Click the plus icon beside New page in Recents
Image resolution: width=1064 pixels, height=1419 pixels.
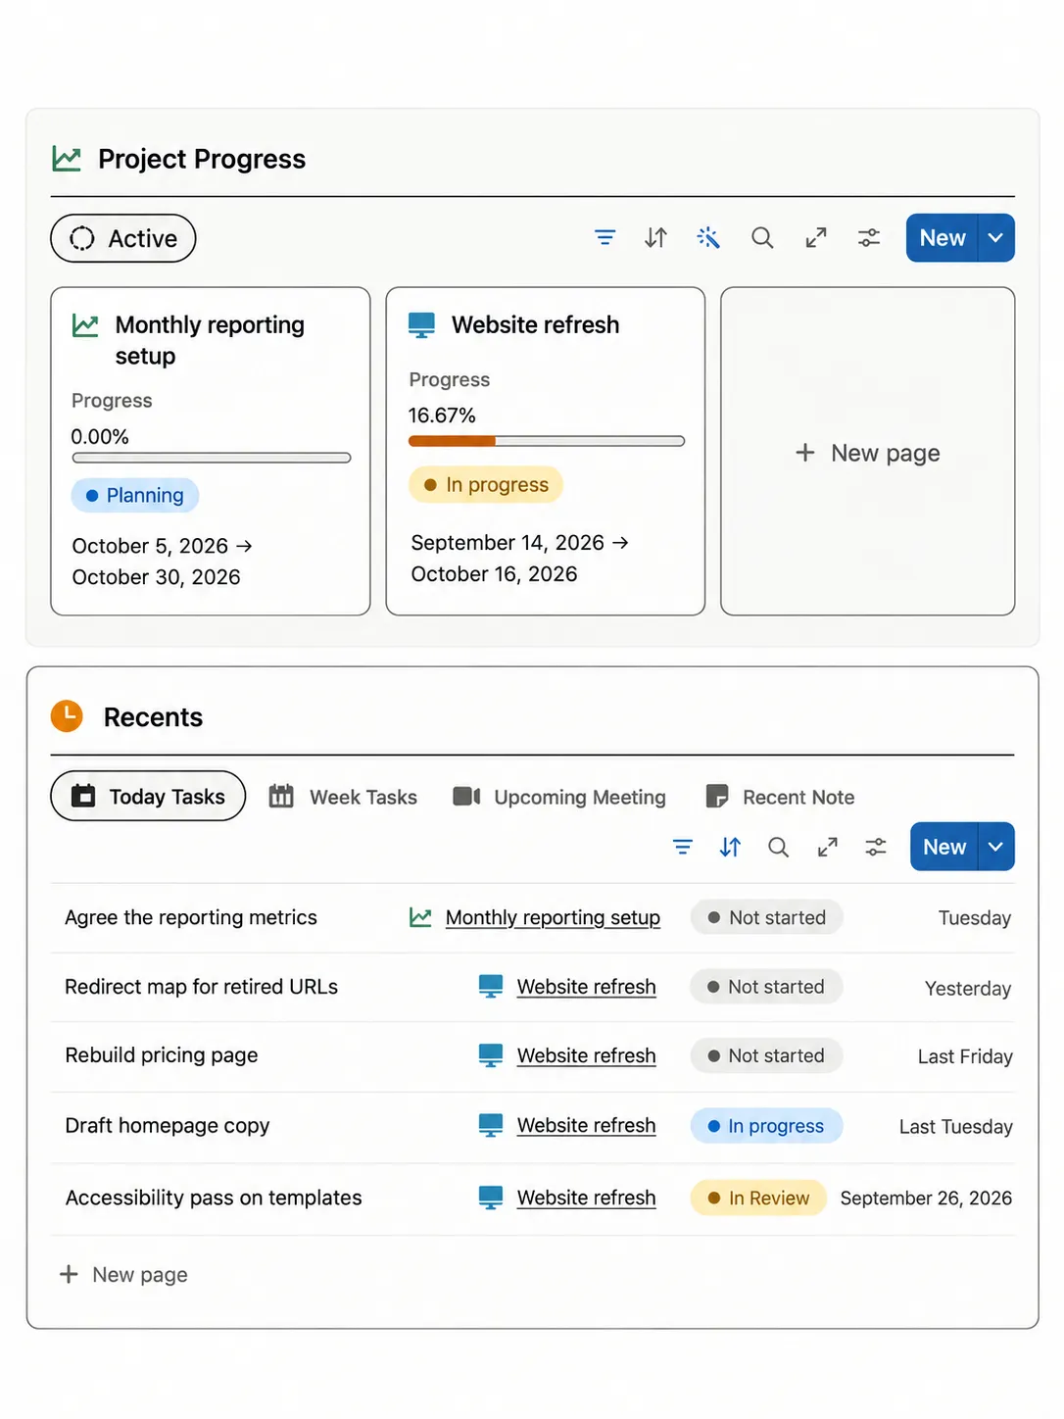69,1274
